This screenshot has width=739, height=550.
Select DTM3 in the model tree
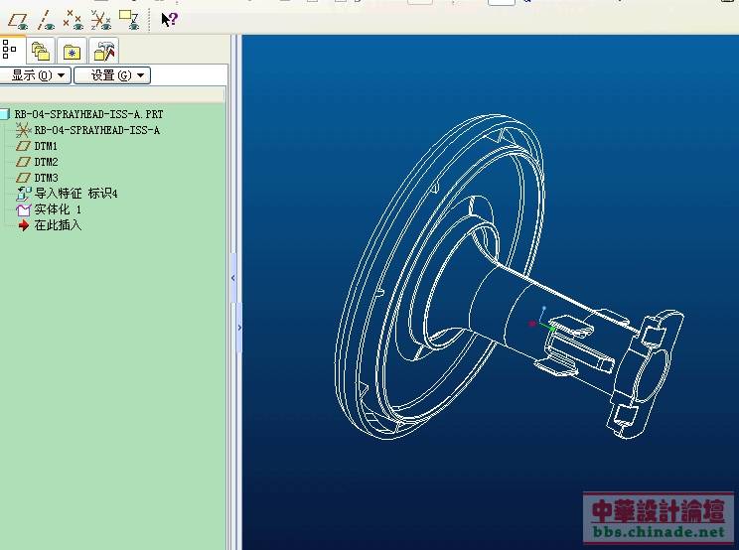coord(46,178)
